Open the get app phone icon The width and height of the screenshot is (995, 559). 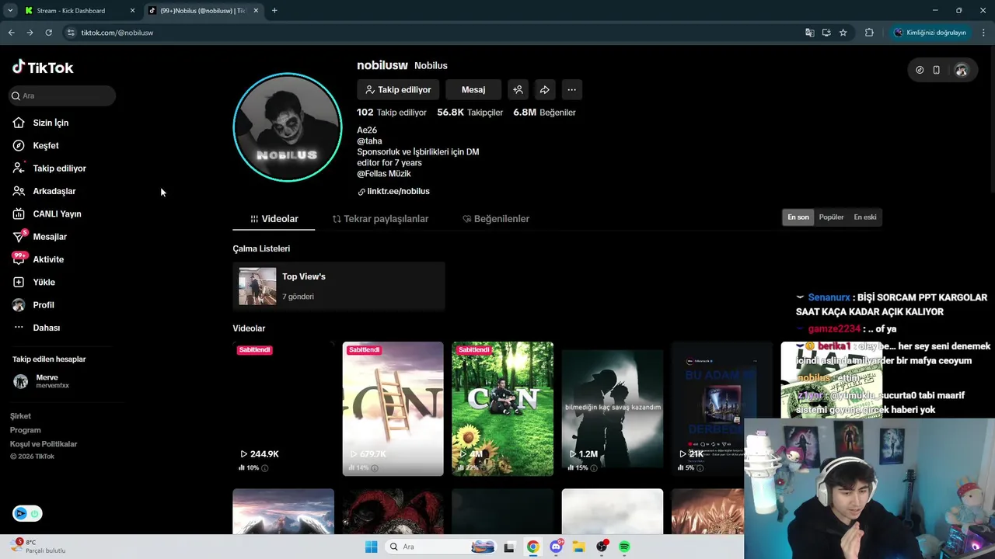tap(937, 70)
